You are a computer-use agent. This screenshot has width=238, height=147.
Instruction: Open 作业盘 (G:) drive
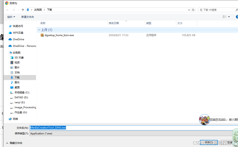click(21, 112)
